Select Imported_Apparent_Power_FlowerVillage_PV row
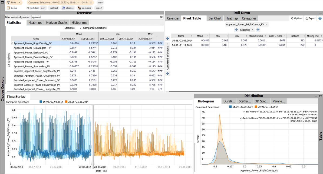The height and width of the screenshot is (174, 323). [87, 85]
